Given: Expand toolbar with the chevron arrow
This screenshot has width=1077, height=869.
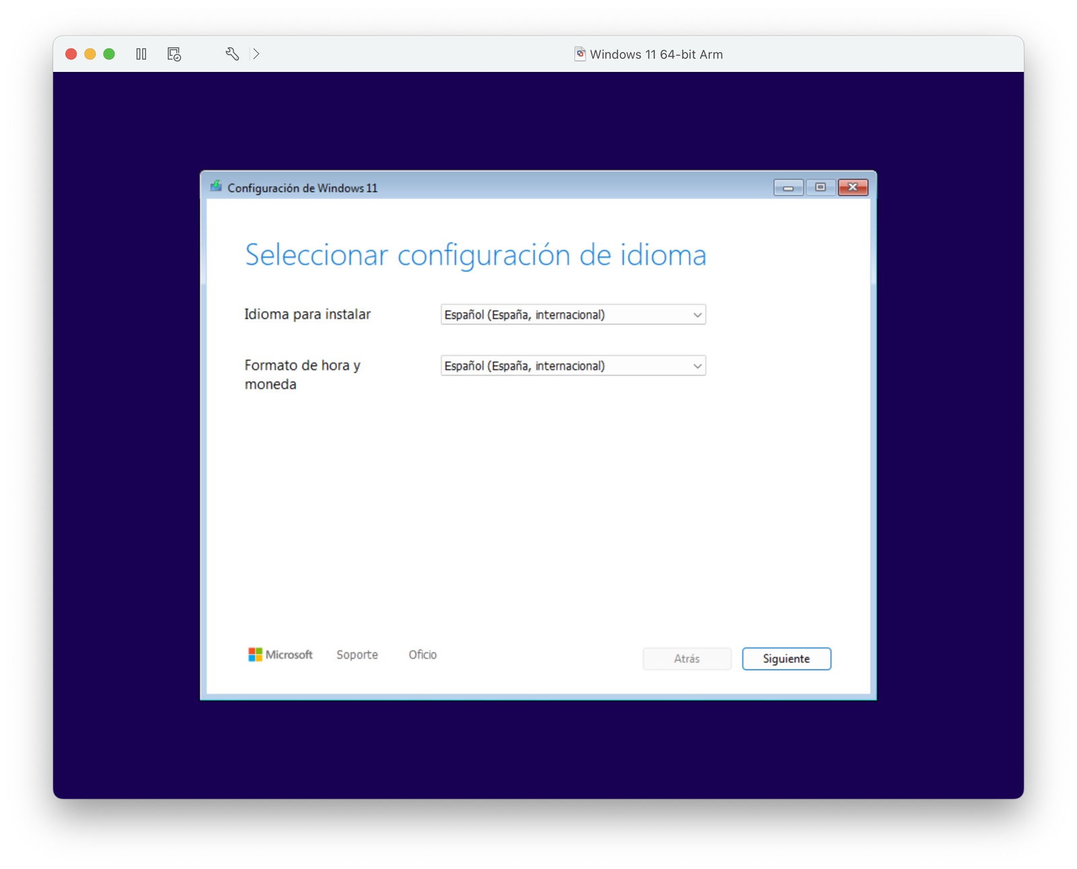Looking at the screenshot, I should click(256, 54).
